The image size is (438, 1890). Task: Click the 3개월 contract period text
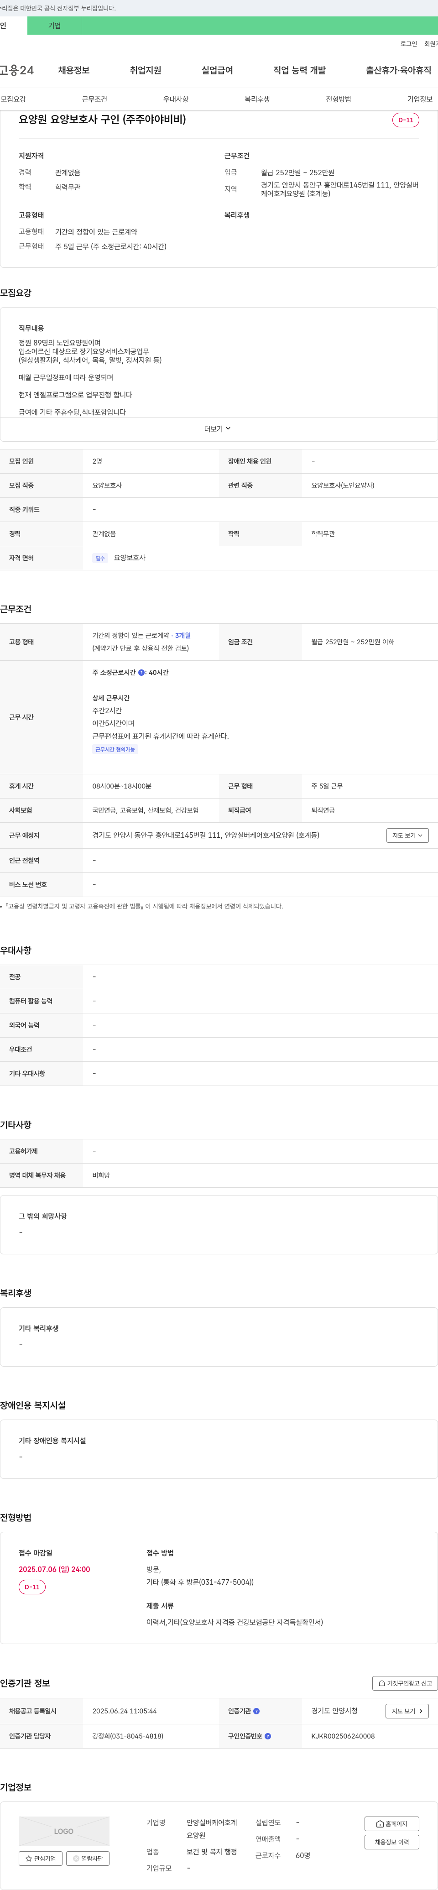(x=182, y=636)
